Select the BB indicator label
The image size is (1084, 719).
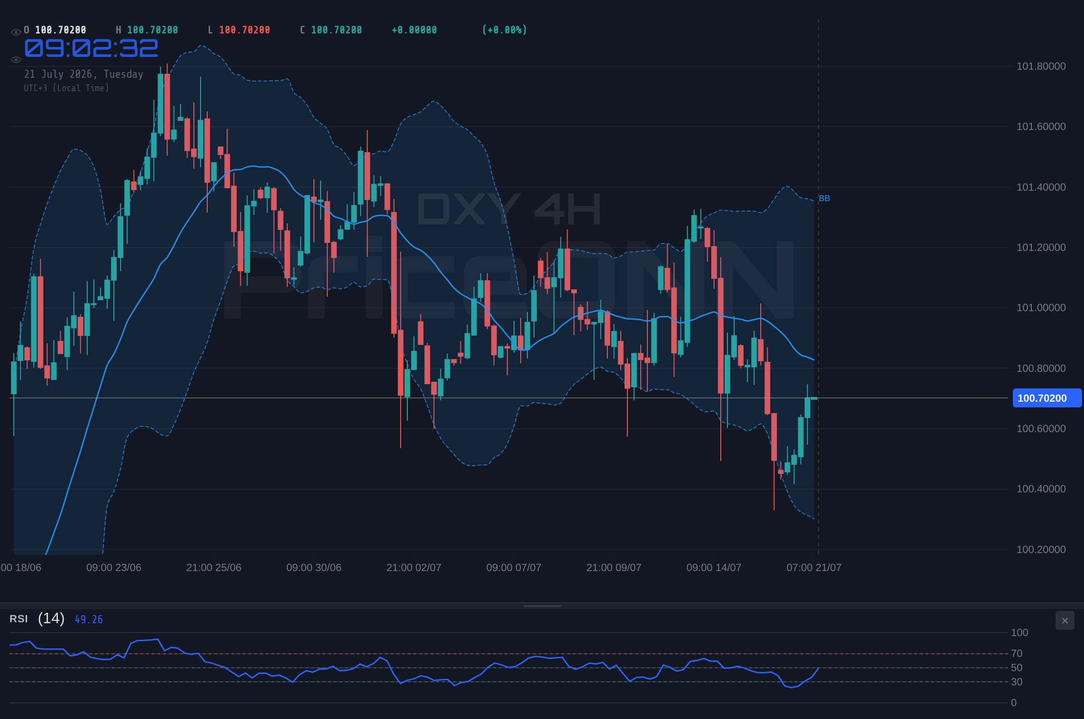(x=824, y=198)
